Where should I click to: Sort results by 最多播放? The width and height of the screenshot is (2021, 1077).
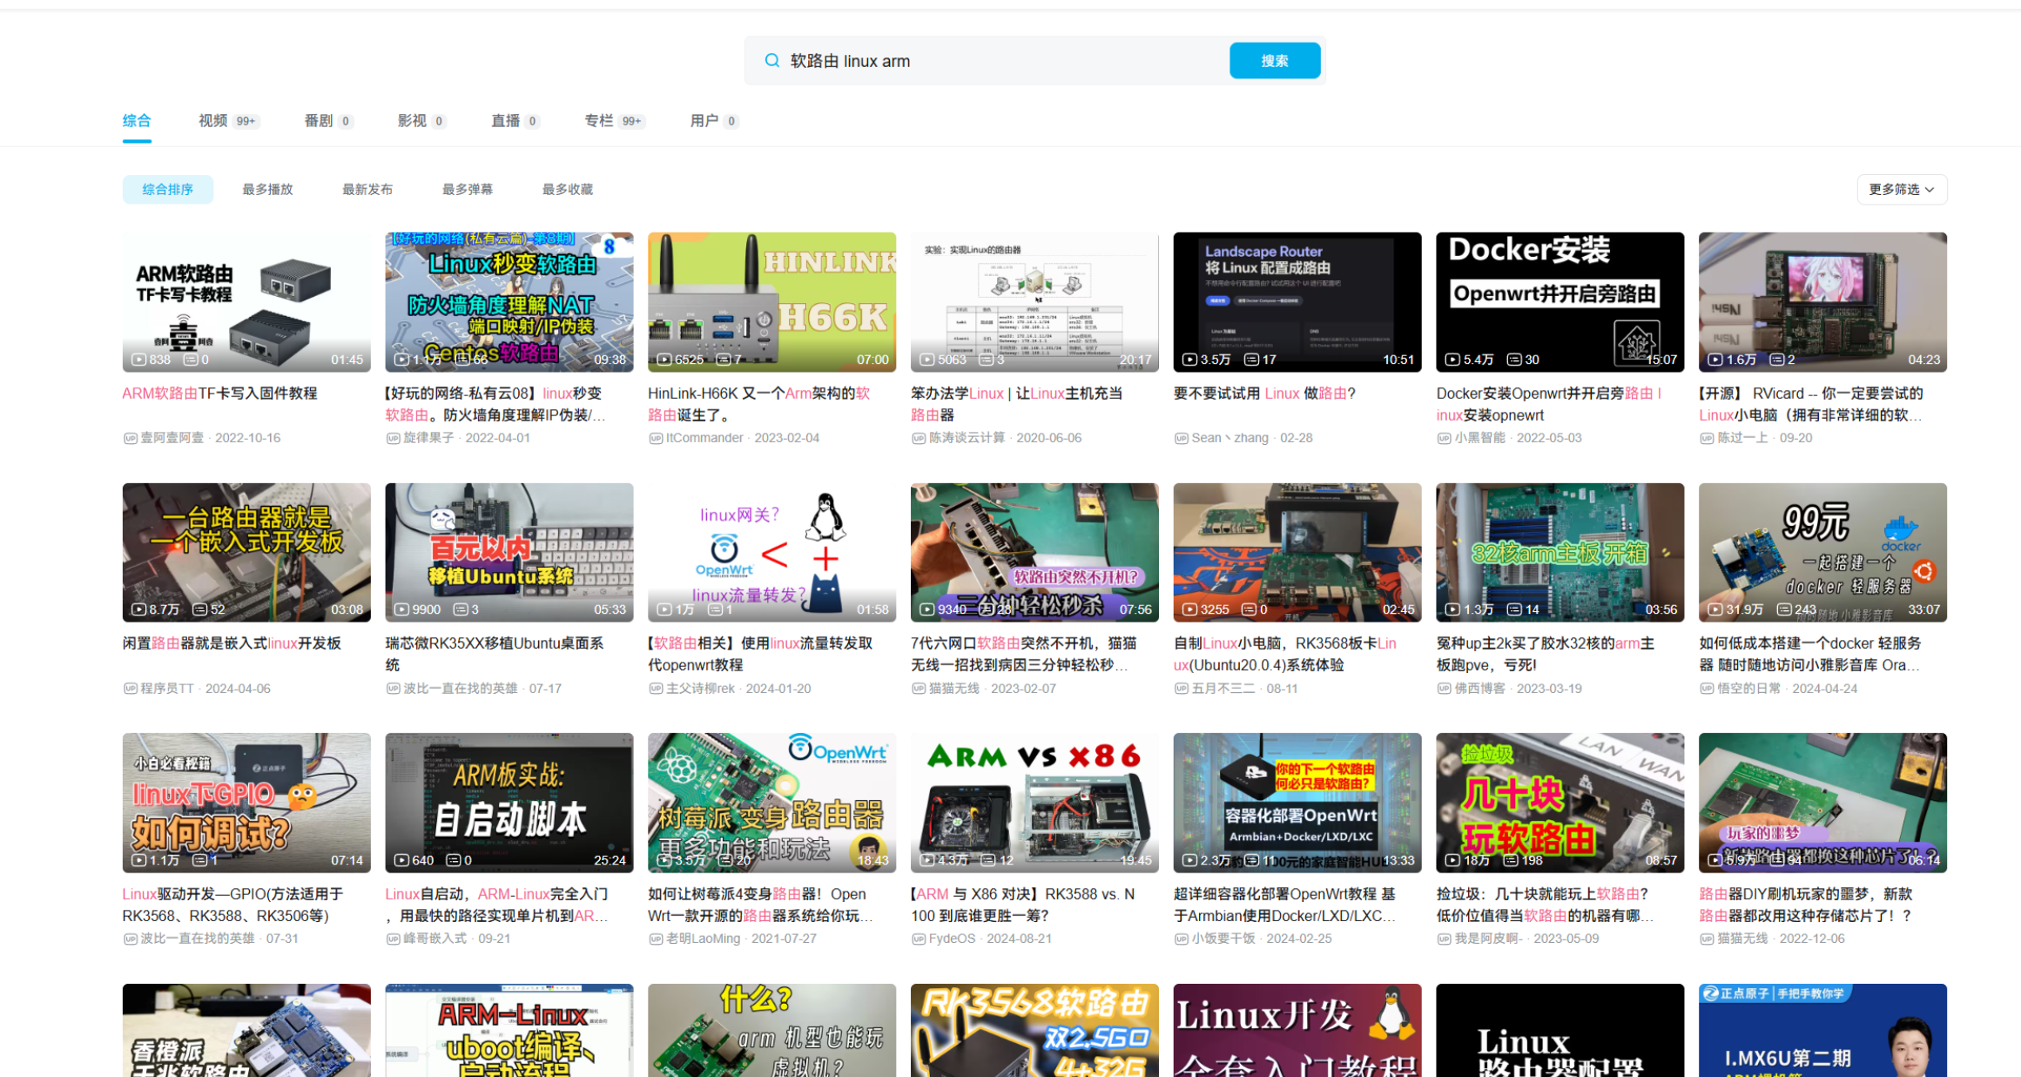pos(267,189)
